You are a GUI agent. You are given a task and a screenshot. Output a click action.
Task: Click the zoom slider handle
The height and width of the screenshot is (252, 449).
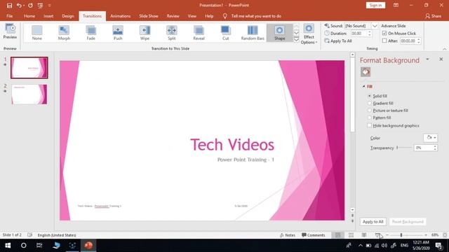click(x=401, y=235)
